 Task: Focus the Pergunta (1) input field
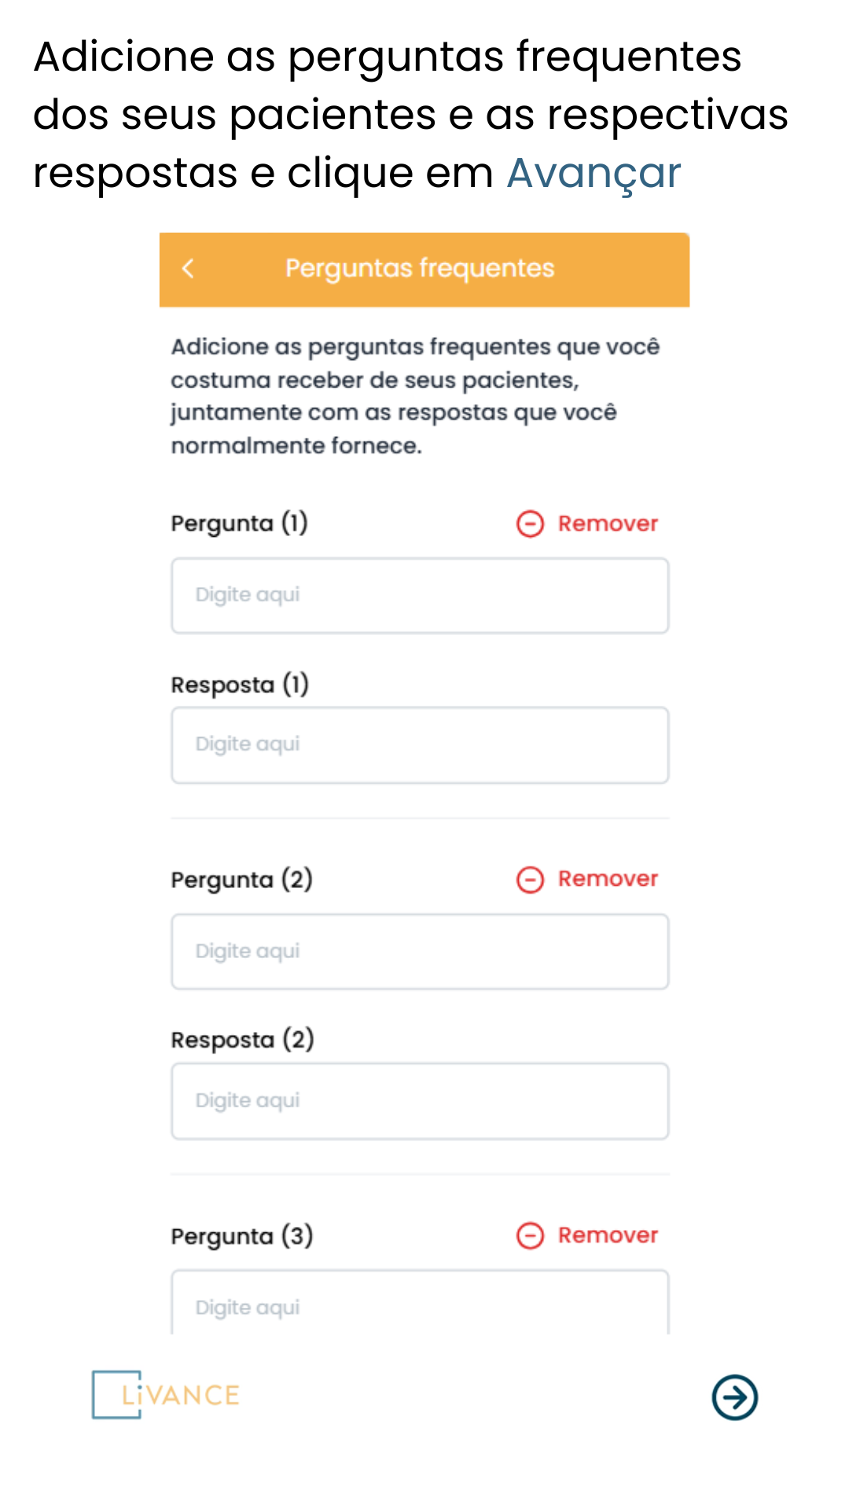click(x=420, y=596)
